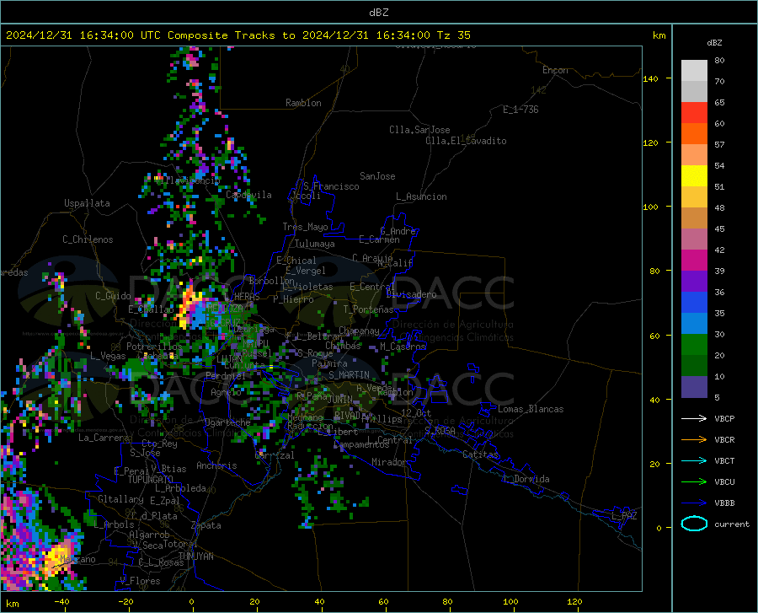Click the purple 36 dBZ color swatch
Screen dimensions: 758x613
694,281
